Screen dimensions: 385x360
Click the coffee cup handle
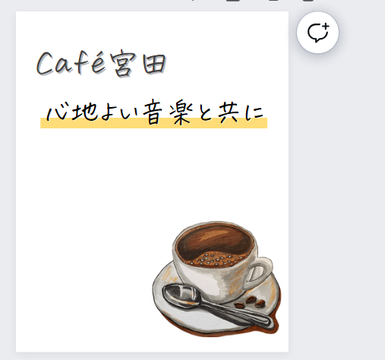pos(258,272)
